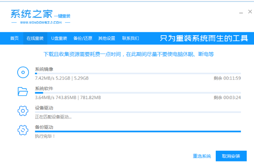
Task: Switch to the 在线重装 tab
Action: tap(35, 38)
